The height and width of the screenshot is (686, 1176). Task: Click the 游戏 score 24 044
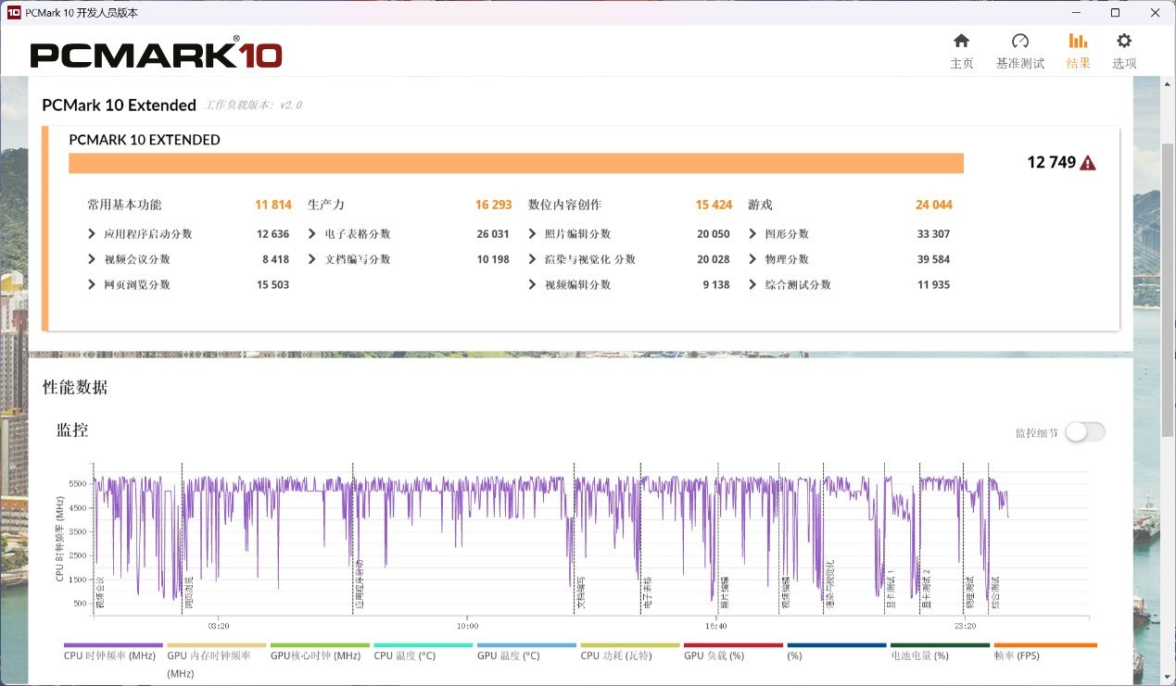[934, 205]
